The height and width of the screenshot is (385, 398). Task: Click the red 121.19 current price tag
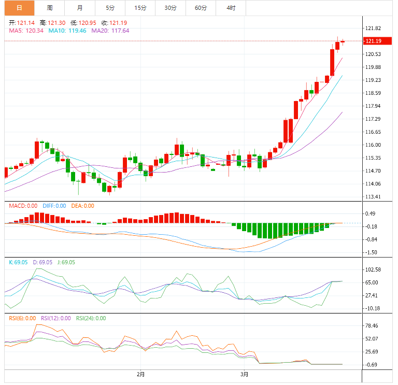pos(373,41)
